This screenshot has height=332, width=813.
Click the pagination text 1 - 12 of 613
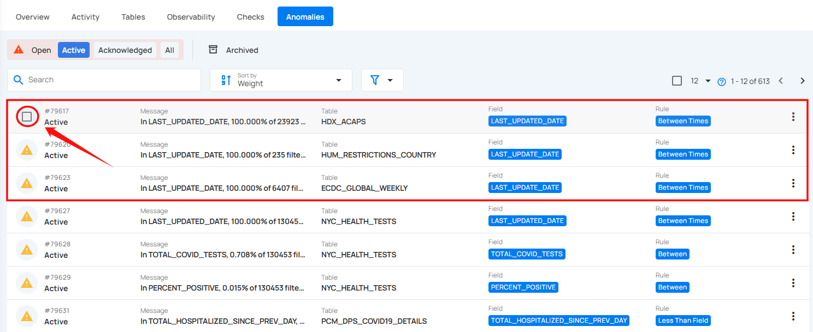pos(750,81)
